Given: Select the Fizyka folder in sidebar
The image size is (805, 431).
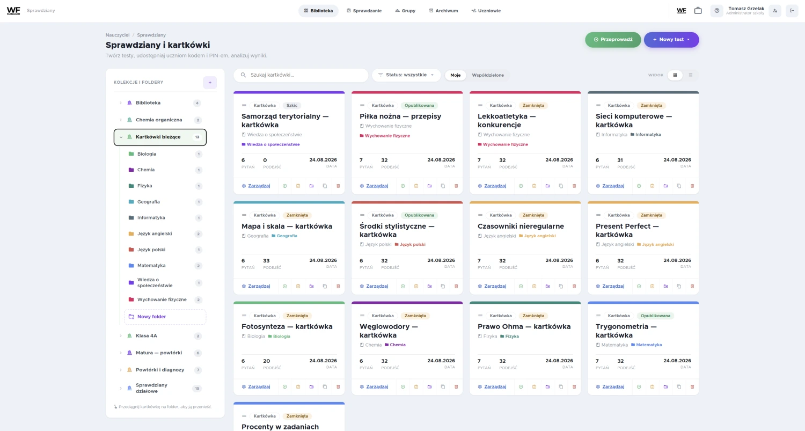Looking at the screenshot, I should (x=165, y=186).
